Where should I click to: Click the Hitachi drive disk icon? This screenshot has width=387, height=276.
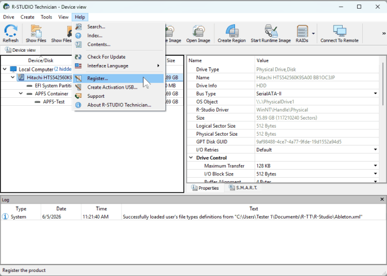click(21, 78)
